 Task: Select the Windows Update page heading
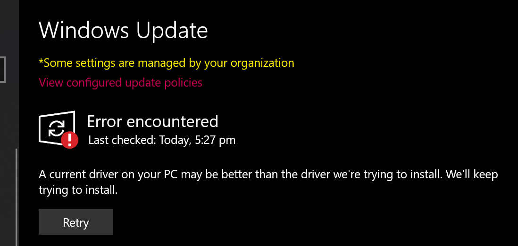click(x=123, y=31)
